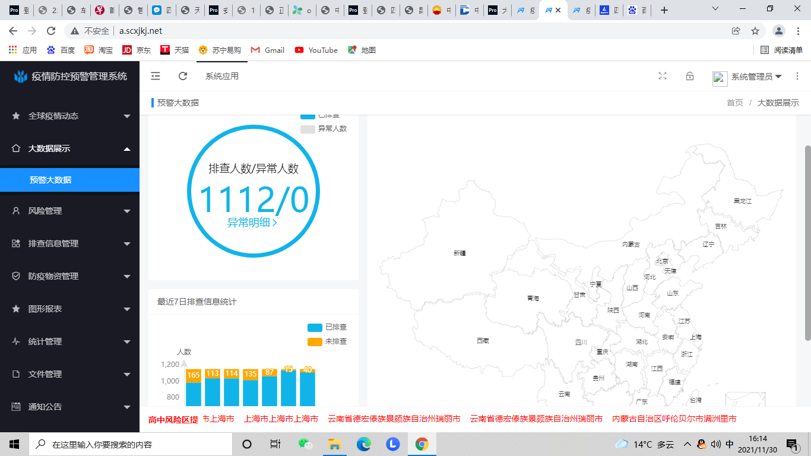Open a new browser tab
Viewport: 811px width, 456px height.
pos(664,10)
